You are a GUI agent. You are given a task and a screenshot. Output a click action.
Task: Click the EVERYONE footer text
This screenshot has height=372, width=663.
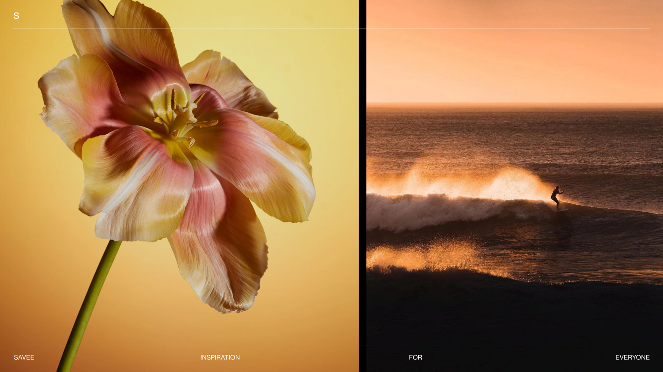pyautogui.click(x=632, y=357)
